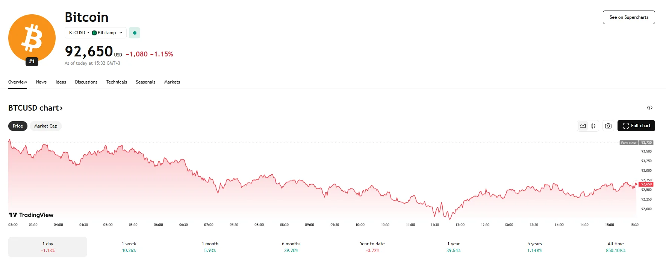
Task: Open the Technicals tab
Action: [117, 82]
